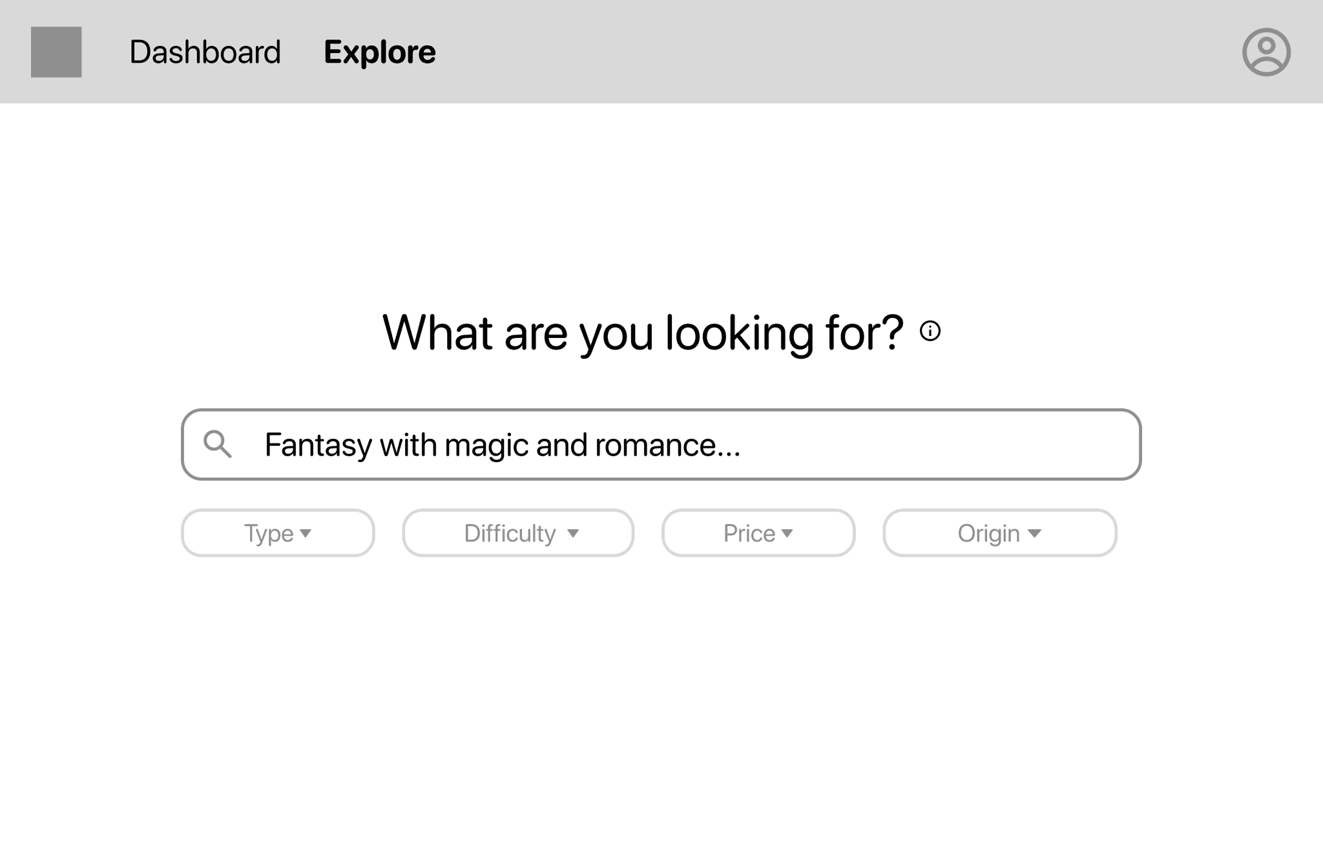This screenshot has height=860, width=1323.
Task: Click the Difficulty filter's down arrow
Action: 573,534
